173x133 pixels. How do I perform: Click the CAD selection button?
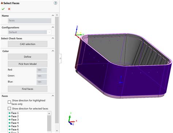coord(28,44)
